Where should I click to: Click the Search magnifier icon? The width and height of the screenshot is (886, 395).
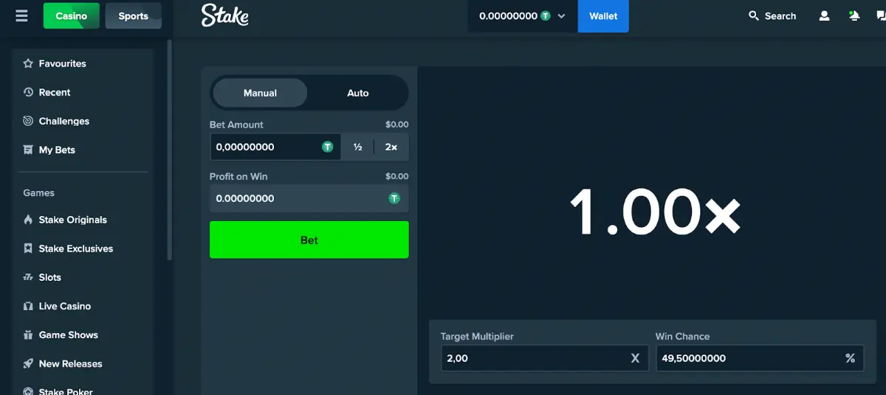[x=754, y=15]
